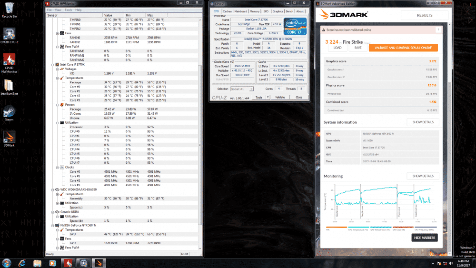Open Internet Explorer from the taskbar

[22, 263]
